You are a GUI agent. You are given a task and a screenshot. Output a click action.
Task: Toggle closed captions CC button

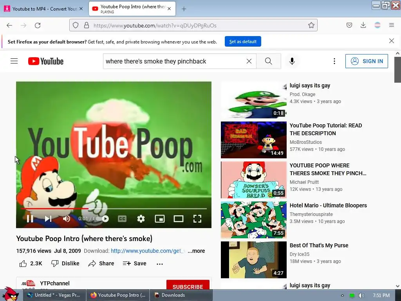pos(122,219)
